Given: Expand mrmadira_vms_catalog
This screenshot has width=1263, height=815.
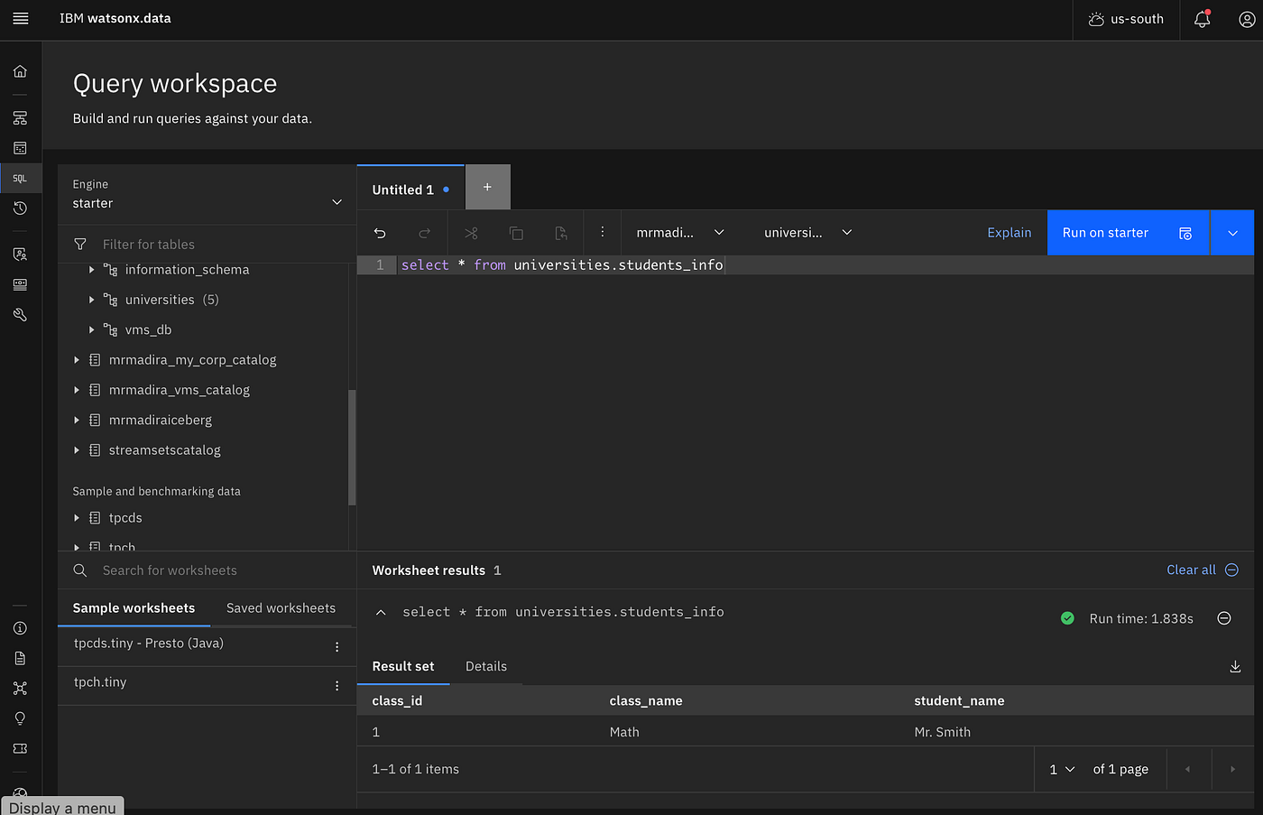Looking at the screenshot, I should tap(77, 390).
